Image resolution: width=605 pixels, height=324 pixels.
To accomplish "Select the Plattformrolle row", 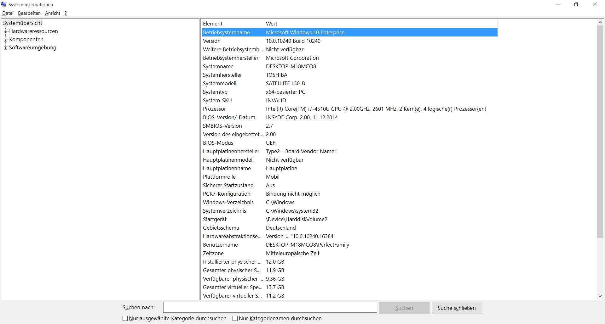I will tap(350, 177).
